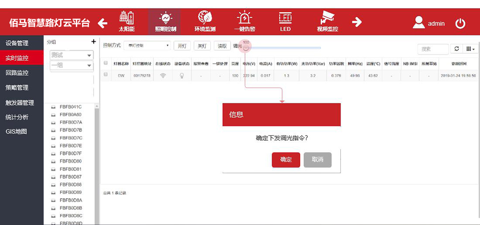
Task: Select device FBFB0D8B in the list
Action: (x=71, y=208)
